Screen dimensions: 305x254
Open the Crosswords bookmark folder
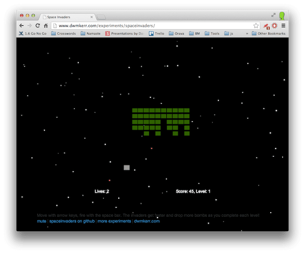63,33
